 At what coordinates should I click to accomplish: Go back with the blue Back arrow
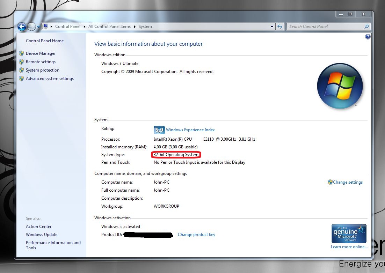[22, 27]
